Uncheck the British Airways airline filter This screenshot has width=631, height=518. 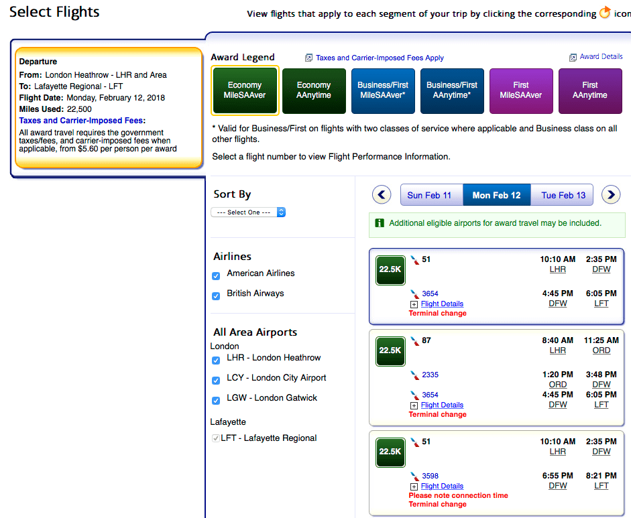pyautogui.click(x=216, y=296)
